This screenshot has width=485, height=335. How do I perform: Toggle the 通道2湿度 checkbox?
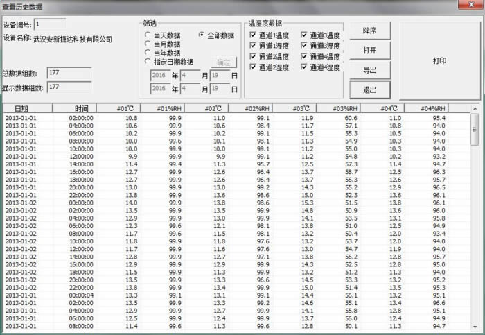(252, 67)
